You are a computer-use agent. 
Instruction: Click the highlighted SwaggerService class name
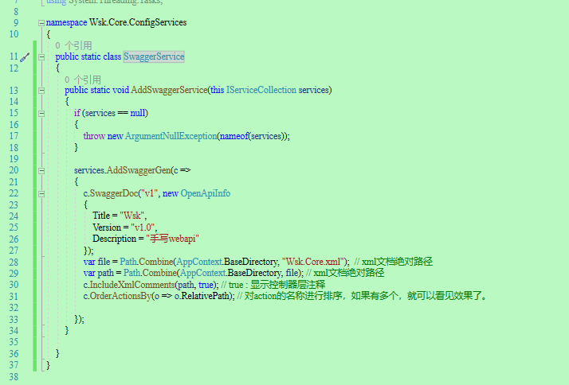coord(154,56)
